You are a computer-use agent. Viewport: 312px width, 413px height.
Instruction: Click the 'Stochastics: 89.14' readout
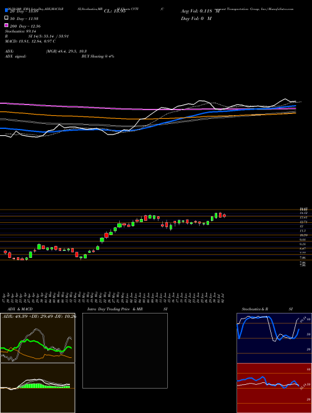[21, 31]
